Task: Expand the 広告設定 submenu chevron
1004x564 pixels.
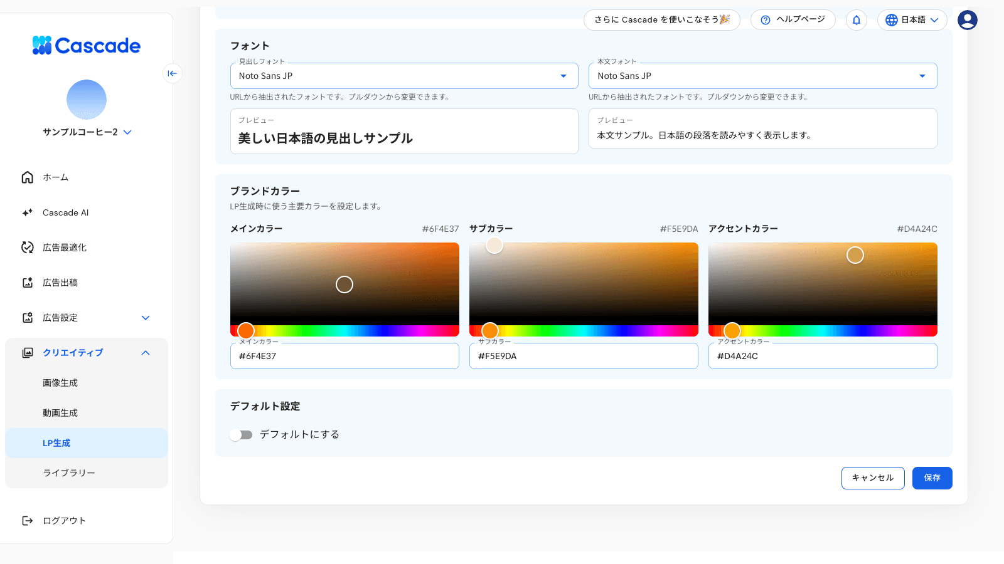Action: (x=146, y=318)
